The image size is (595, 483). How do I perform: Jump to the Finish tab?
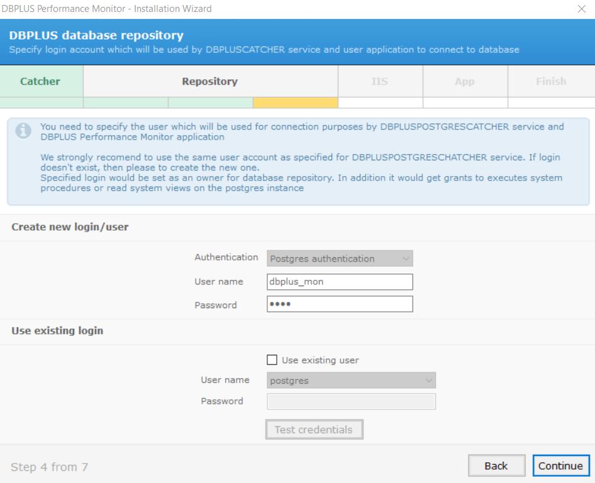552,81
